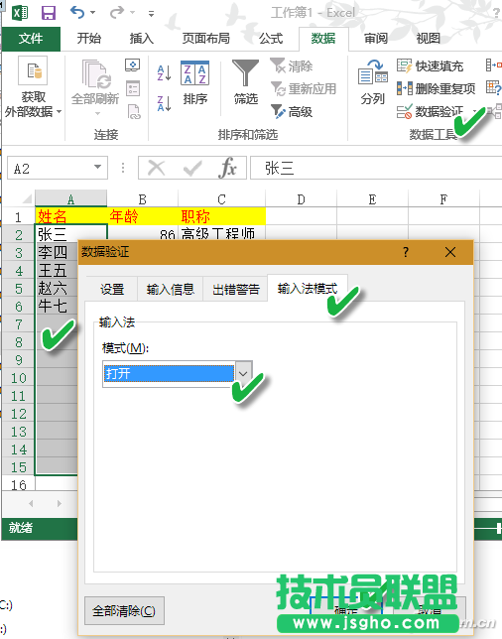502x639 pixels.
Task: Click the Save icon in quick access toolbar
Action: [49, 13]
